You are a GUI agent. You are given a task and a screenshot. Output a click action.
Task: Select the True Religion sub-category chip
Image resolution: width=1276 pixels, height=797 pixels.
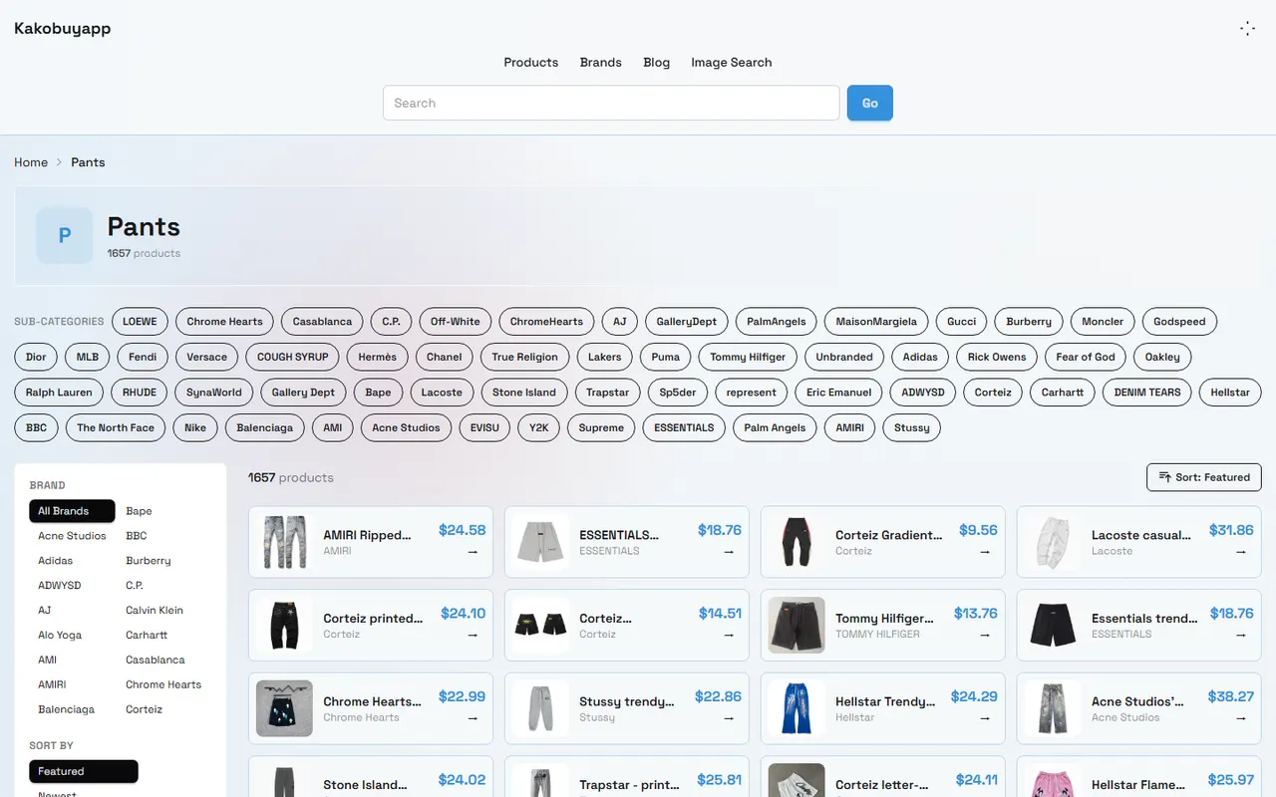pyautogui.click(x=524, y=357)
